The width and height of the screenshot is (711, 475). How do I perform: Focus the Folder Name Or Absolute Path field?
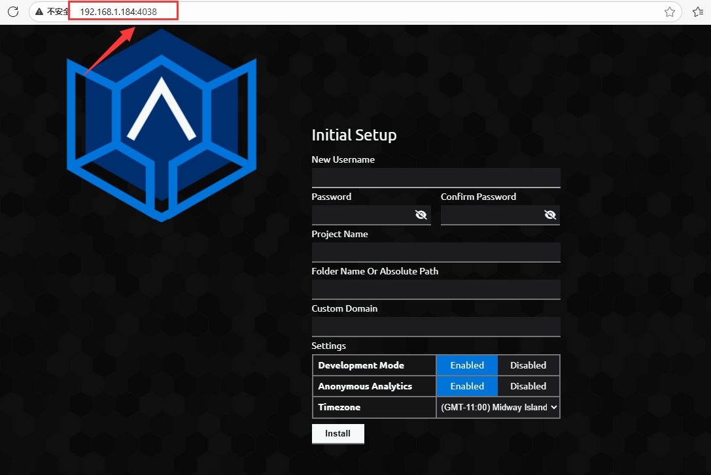[x=436, y=289]
